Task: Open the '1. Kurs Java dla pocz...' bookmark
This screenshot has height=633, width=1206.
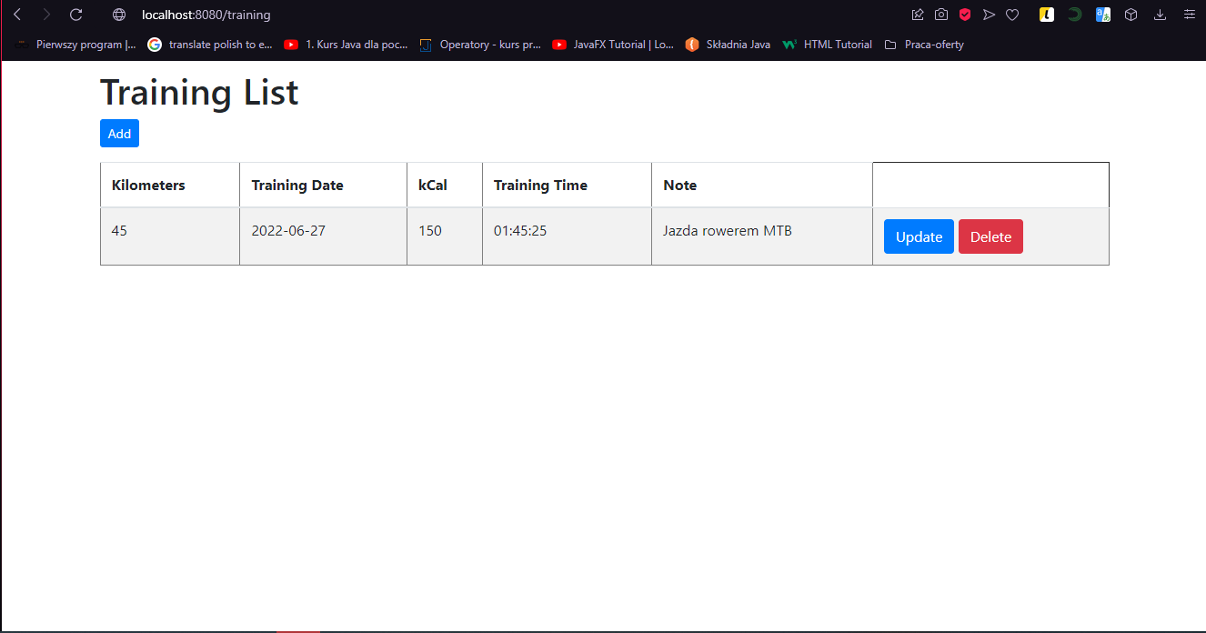Action: pos(346,44)
